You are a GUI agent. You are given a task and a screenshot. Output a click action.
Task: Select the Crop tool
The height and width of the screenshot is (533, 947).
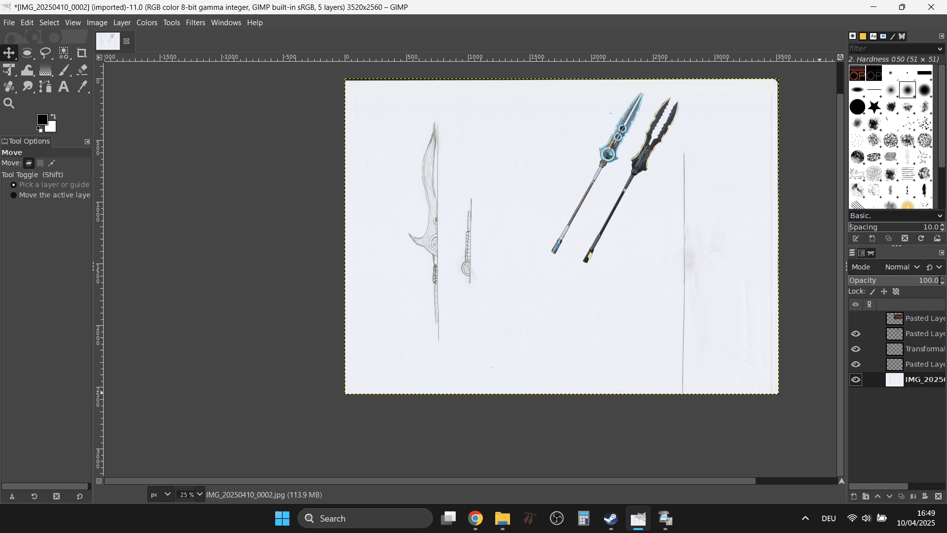(82, 53)
